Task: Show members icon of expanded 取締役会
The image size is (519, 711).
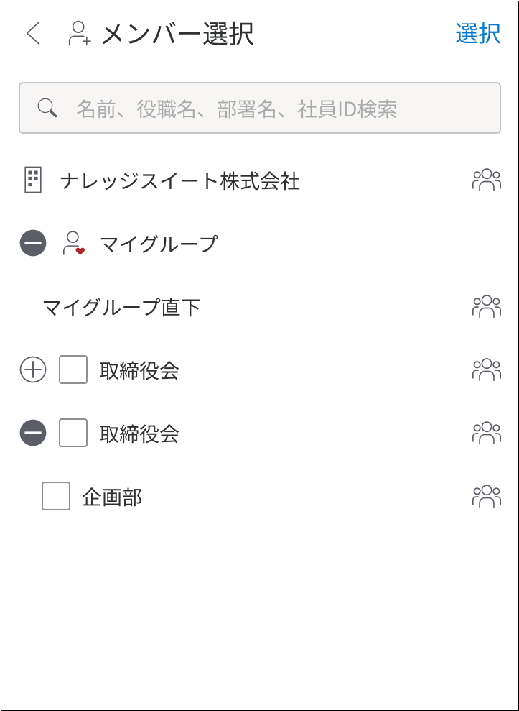Action: 487,433
